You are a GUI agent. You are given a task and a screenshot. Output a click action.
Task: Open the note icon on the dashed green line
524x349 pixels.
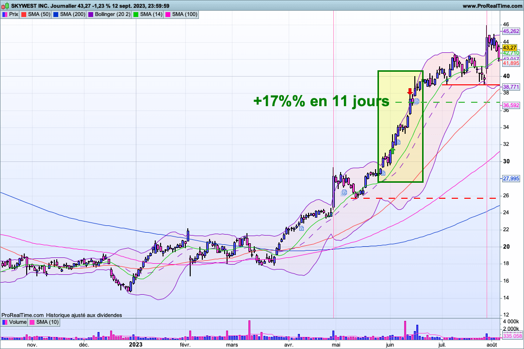click(x=416, y=101)
